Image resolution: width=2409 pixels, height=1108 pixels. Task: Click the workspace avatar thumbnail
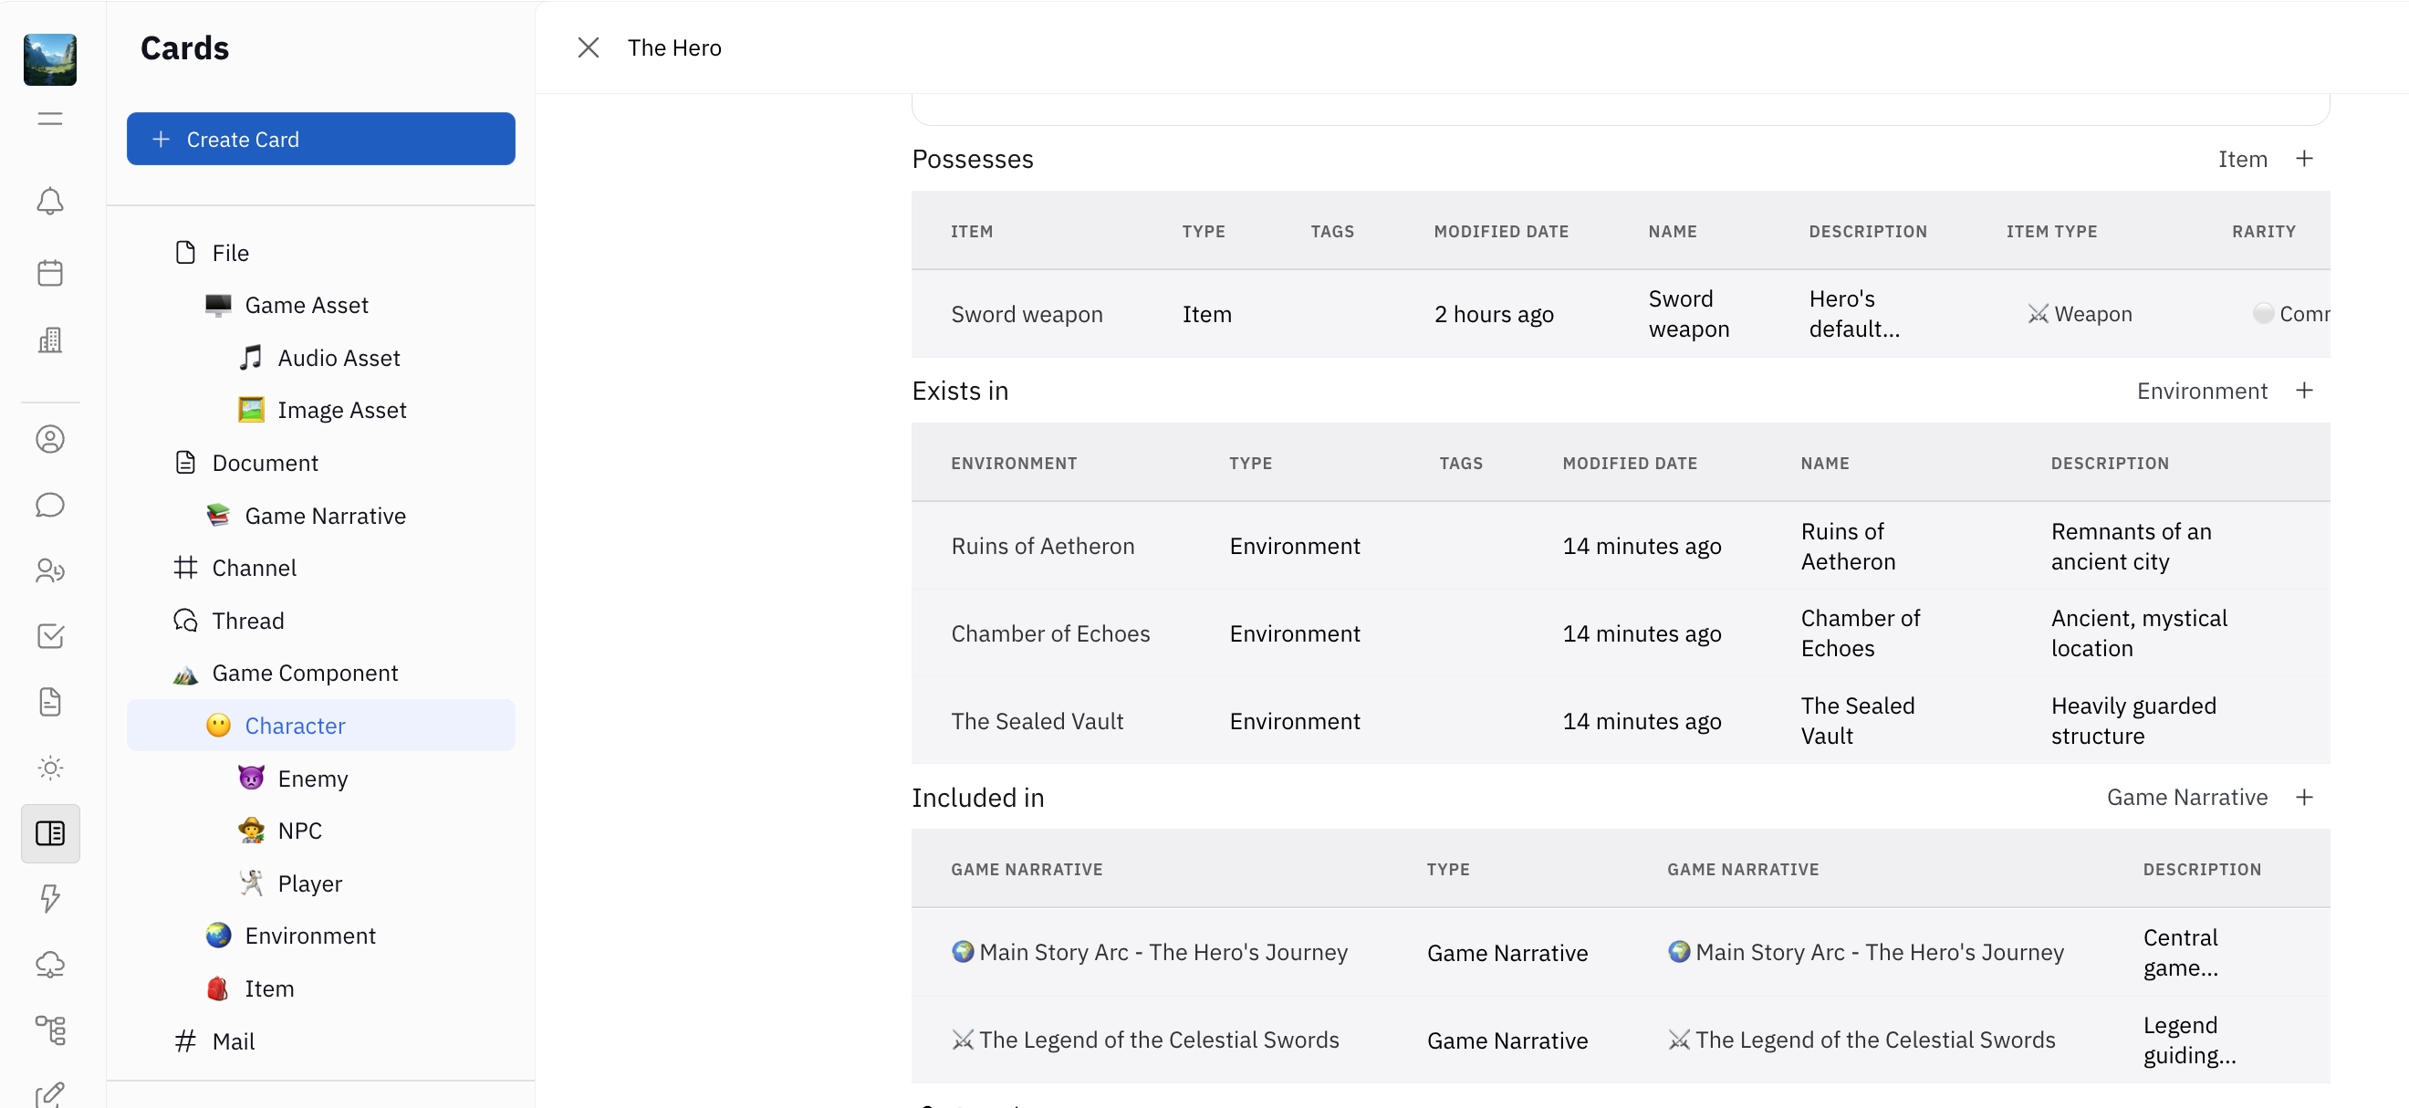[50, 60]
